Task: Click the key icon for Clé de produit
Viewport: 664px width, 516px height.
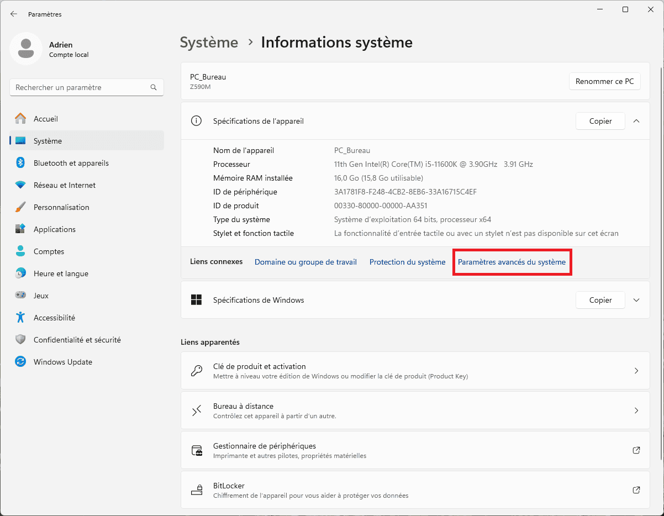Action: pyautogui.click(x=196, y=371)
